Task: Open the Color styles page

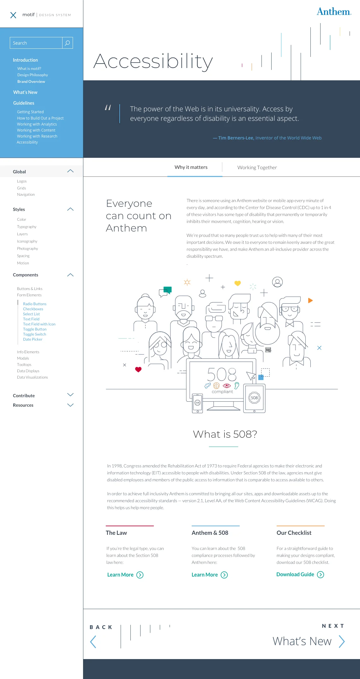Action: 21,219
